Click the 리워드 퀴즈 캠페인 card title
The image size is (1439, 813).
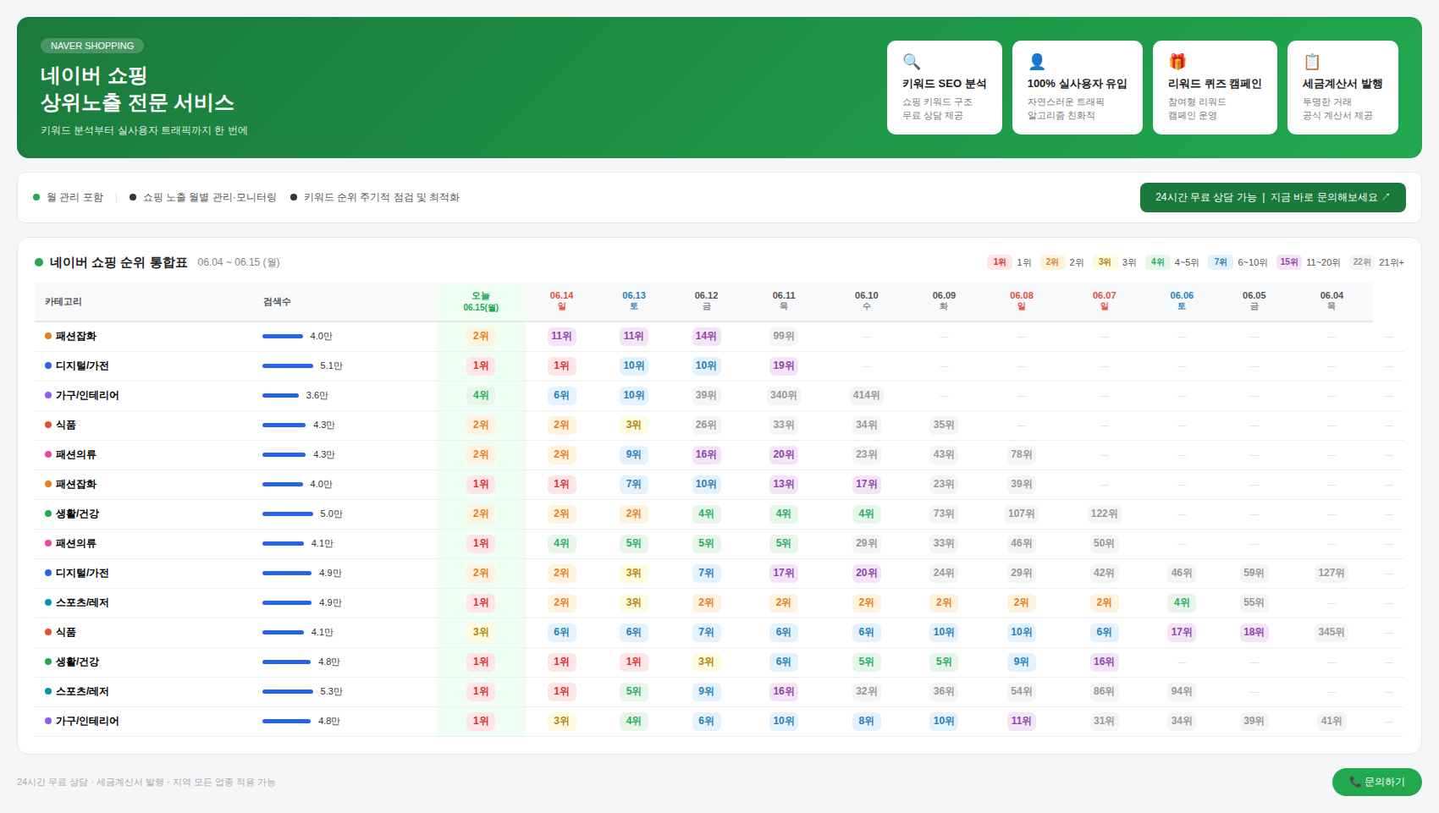(1215, 84)
